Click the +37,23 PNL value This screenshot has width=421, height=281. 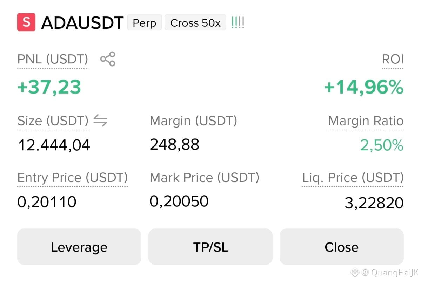49,87
